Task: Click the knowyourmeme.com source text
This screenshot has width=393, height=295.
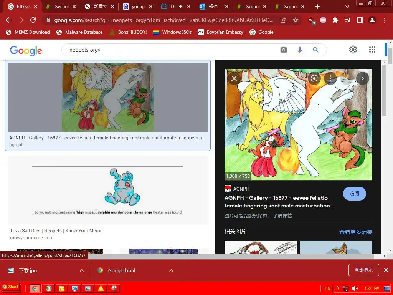Action: pos(31,237)
